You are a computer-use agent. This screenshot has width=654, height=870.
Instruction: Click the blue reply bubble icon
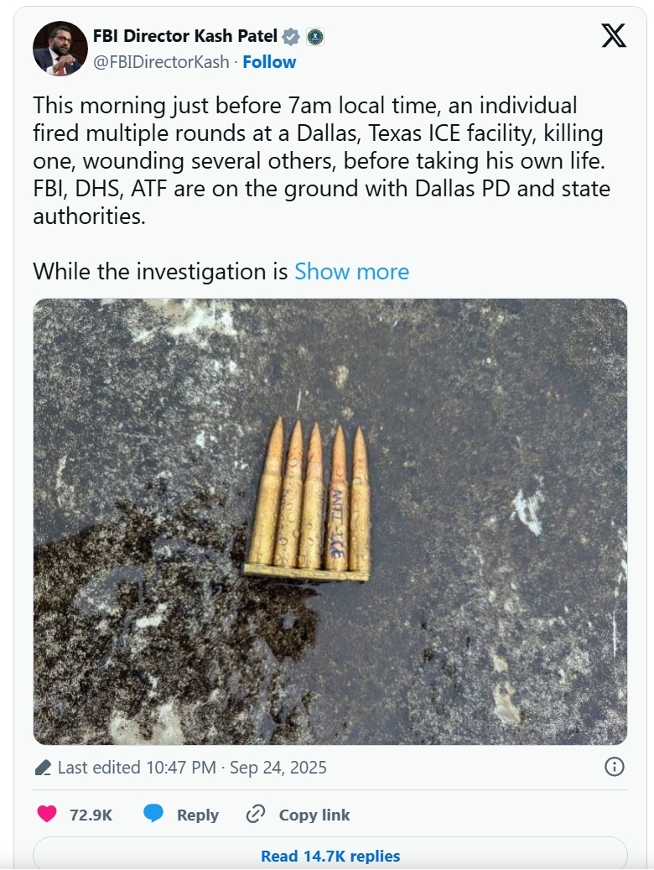click(x=153, y=814)
